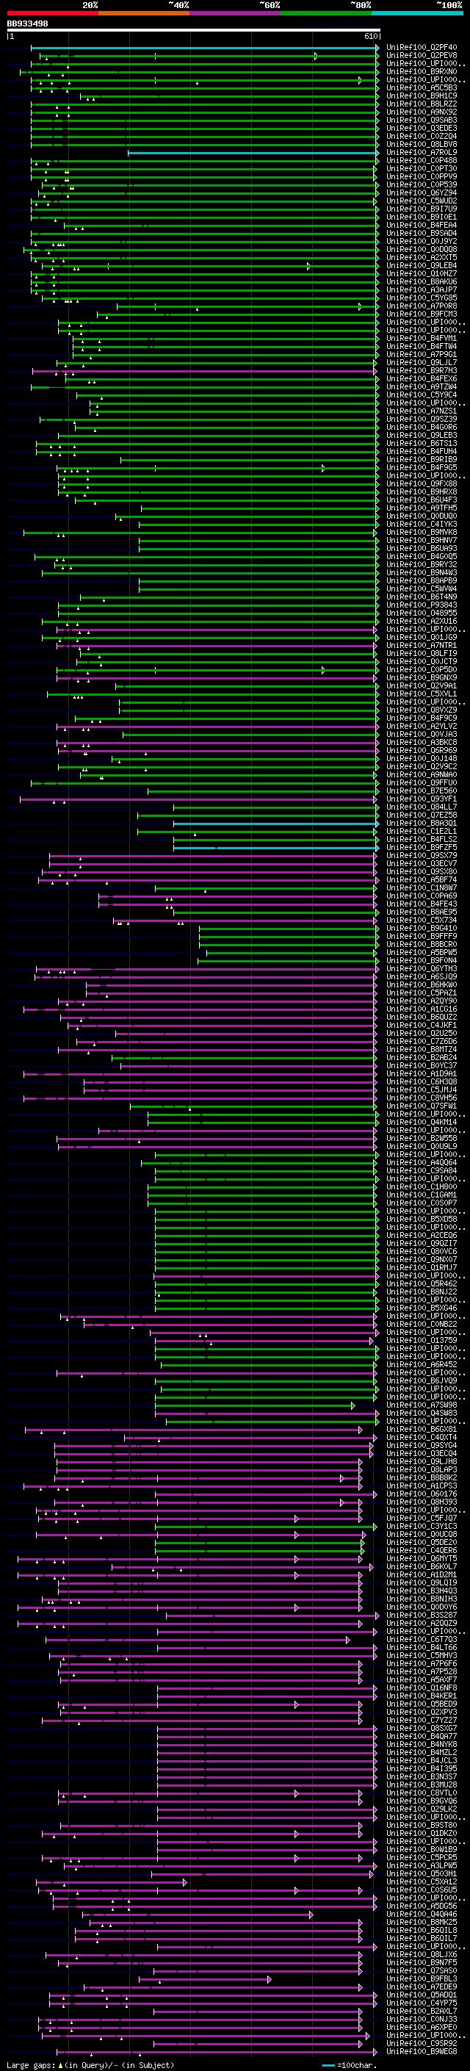Select hit label UniRef100_C4IYK3

pos(422,525)
